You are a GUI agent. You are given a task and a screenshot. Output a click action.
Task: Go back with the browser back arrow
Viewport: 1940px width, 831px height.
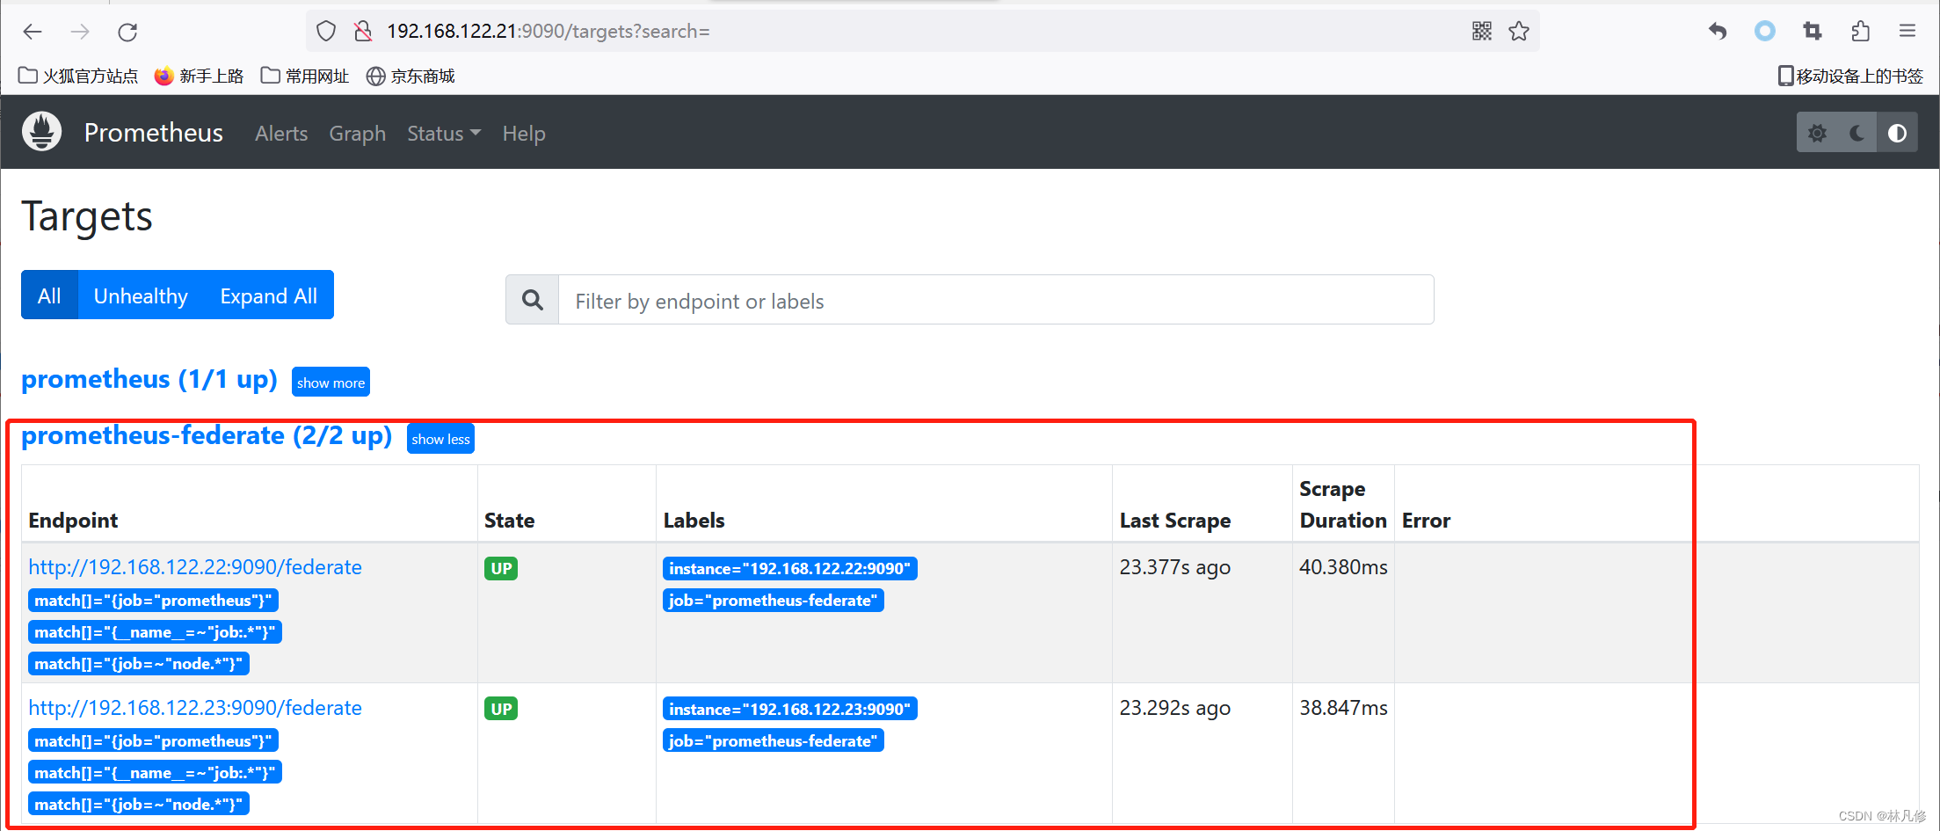coord(33,32)
